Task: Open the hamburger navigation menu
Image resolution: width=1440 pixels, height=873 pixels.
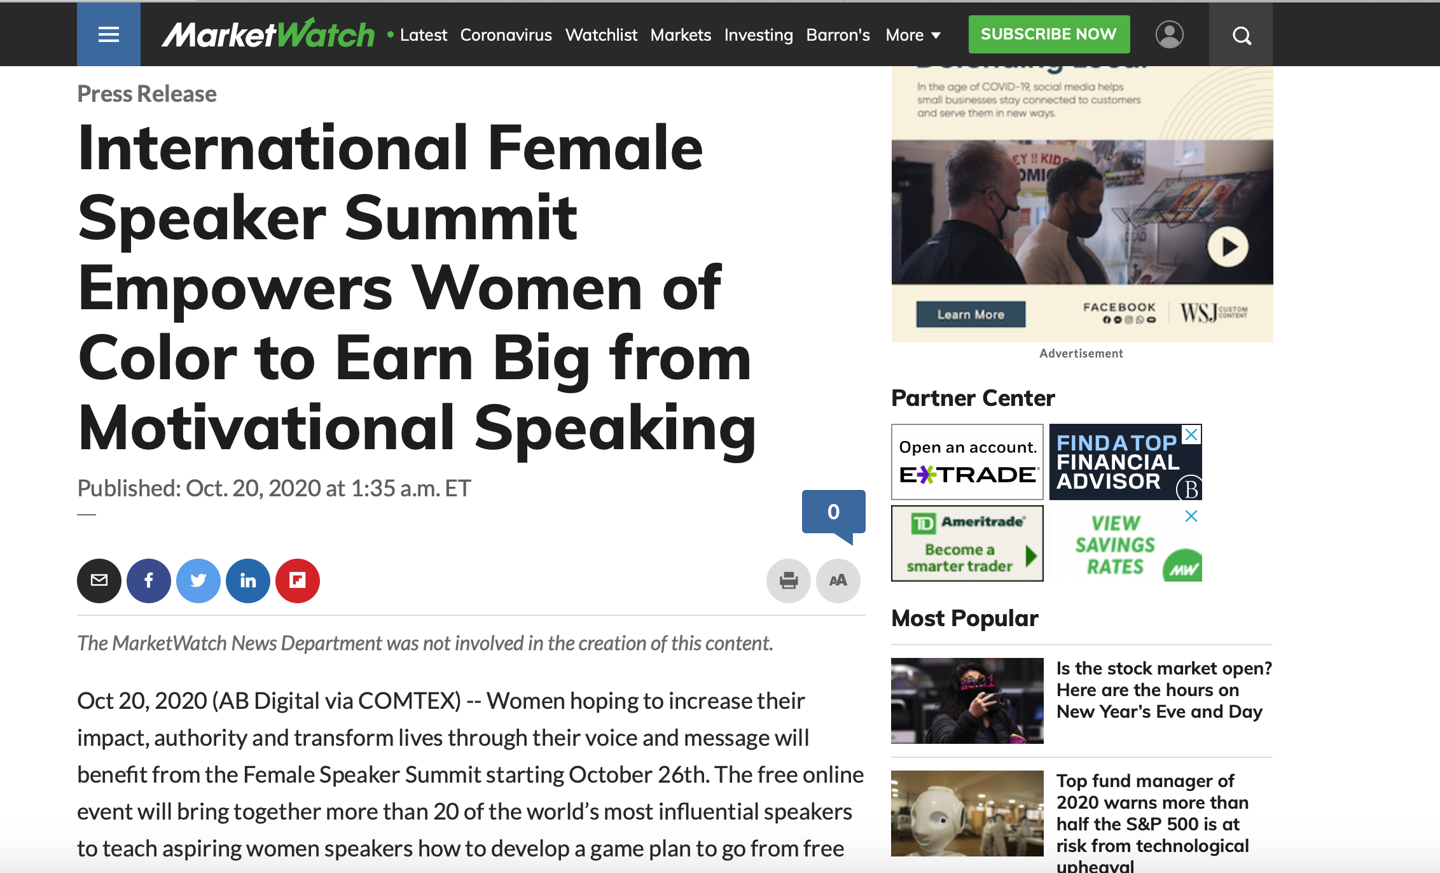Action: 109,34
